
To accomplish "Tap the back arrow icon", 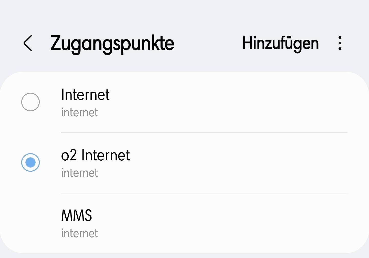I will click(28, 43).
